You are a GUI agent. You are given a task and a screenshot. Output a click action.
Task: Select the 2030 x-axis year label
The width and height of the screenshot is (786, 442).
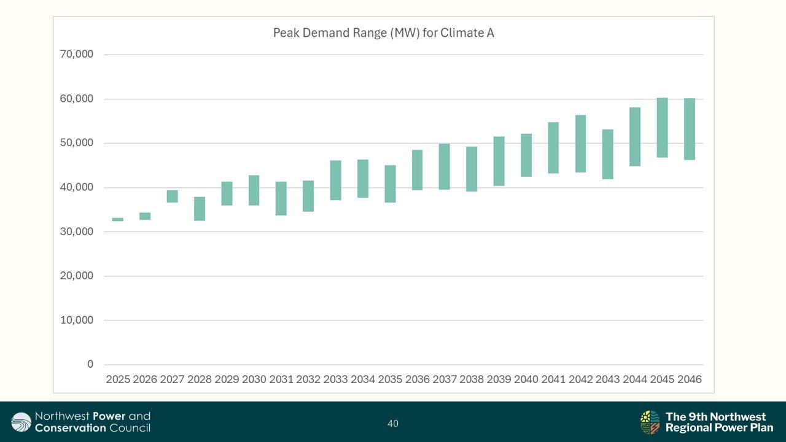(x=254, y=379)
